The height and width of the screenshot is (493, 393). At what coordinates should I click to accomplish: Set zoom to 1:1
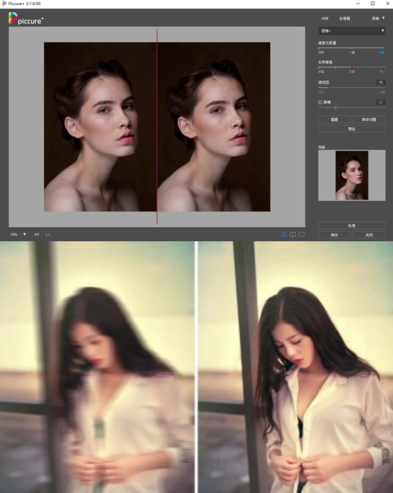click(x=48, y=235)
